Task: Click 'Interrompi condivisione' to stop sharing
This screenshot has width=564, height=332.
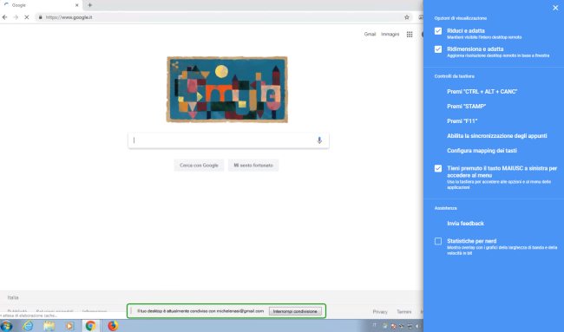Action: 295,311
